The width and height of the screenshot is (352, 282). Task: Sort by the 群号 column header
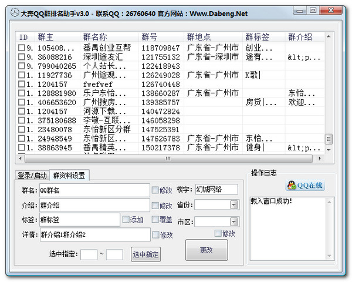pyautogui.click(x=161, y=37)
